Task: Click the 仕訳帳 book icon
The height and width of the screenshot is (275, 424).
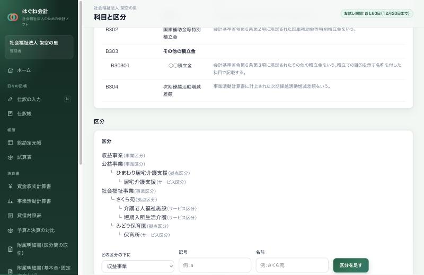Action: click(x=10, y=113)
